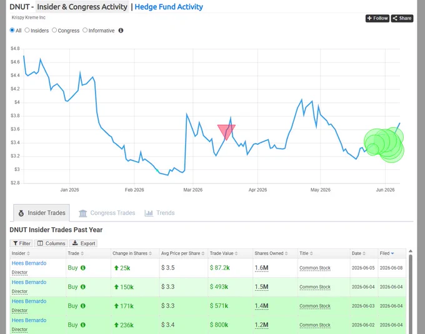
Task: Click the plus icon on Follow button
Action: point(369,18)
